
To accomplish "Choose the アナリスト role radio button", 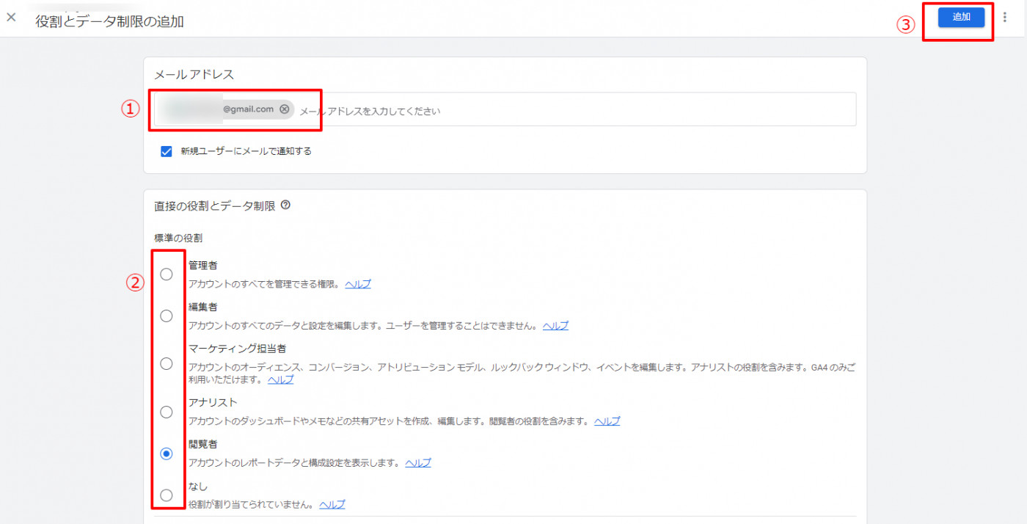I will pyautogui.click(x=167, y=412).
